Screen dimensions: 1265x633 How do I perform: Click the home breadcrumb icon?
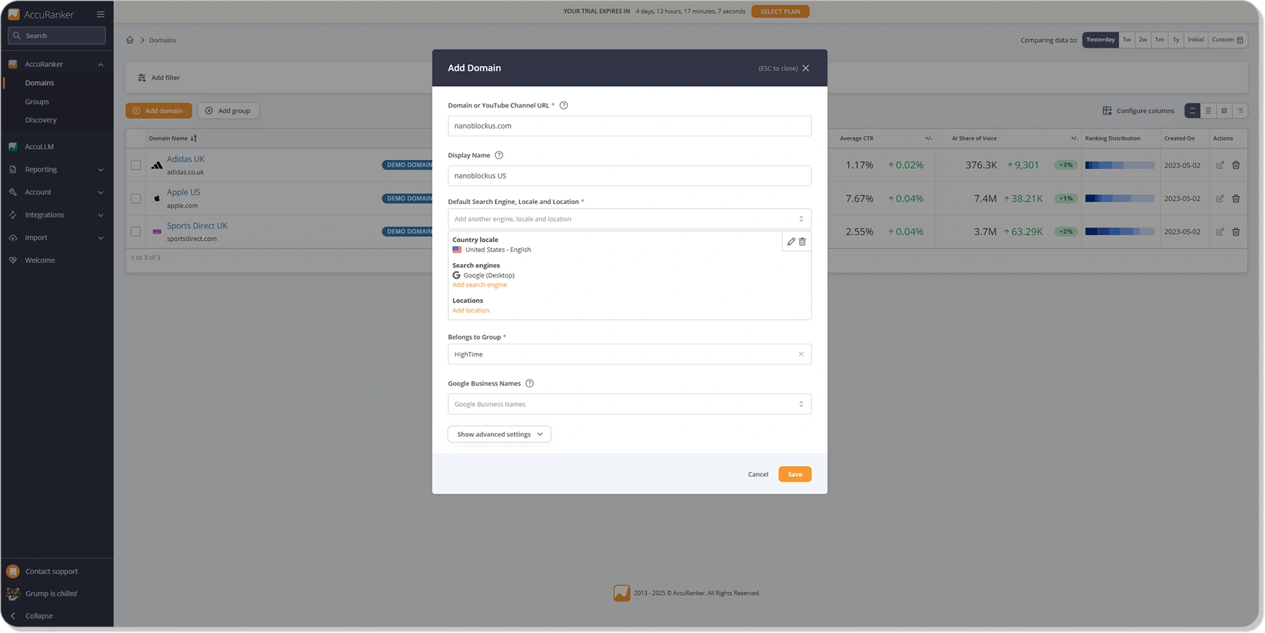tap(130, 40)
